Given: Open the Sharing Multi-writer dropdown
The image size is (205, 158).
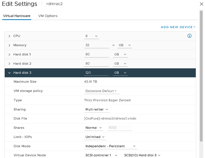Looking at the screenshot, I should [97, 109].
